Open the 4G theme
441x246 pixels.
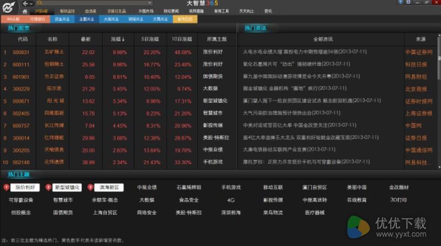click(x=230, y=200)
